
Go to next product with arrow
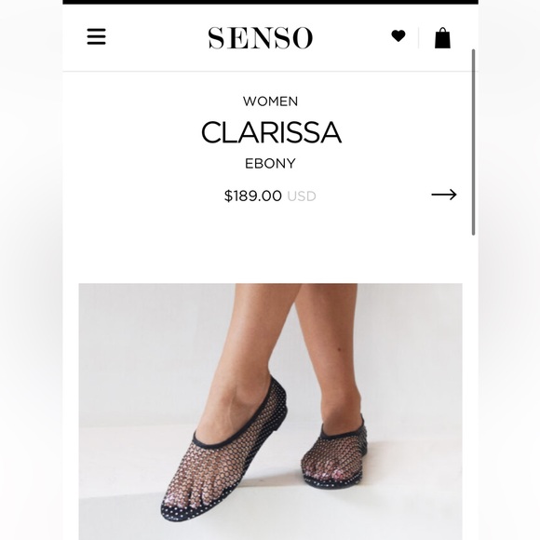444,195
